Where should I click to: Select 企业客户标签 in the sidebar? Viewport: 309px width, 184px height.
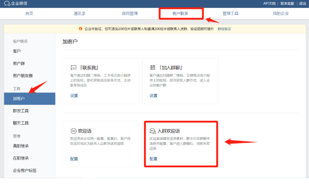[24, 171]
